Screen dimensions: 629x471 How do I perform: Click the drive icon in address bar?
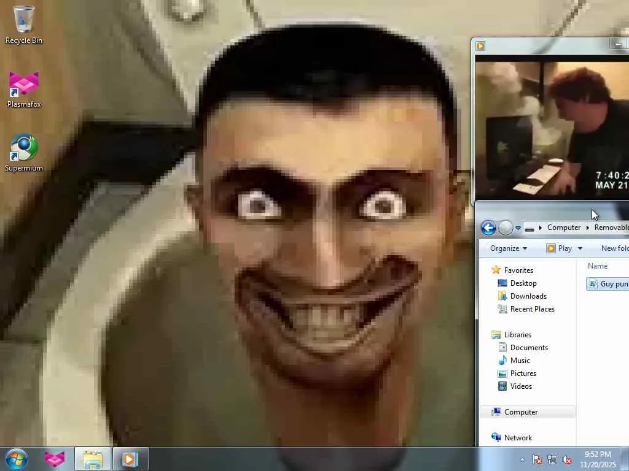click(529, 228)
